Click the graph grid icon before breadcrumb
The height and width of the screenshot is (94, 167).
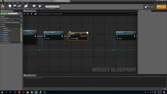pos(35,14)
